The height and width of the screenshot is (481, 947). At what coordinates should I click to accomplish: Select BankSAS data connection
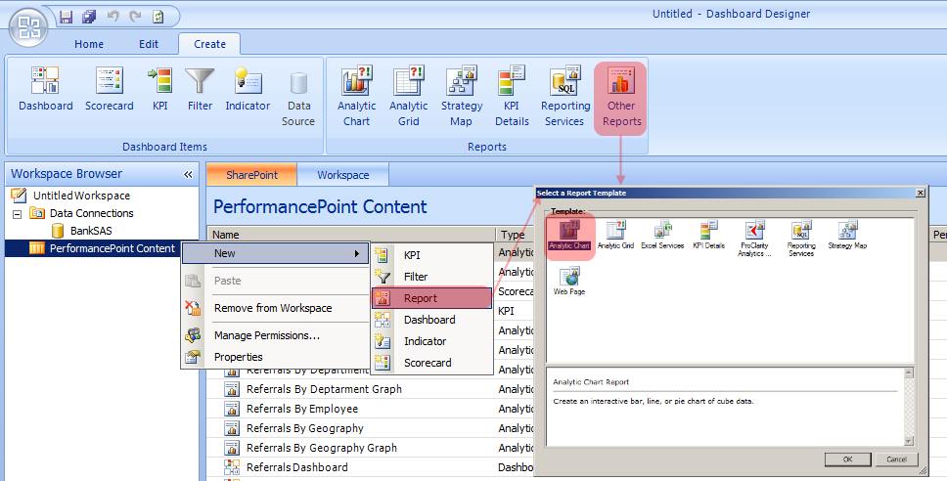[x=91, y=231]
